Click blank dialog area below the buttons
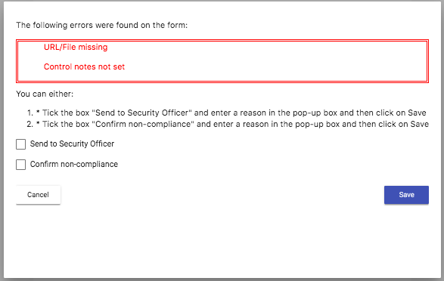Viewport: 444px width, 281px height. 222,240
